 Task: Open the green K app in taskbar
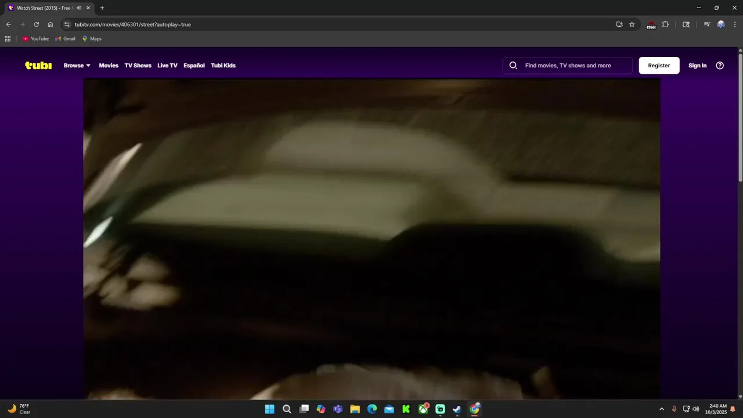click(x=406, y=409)
